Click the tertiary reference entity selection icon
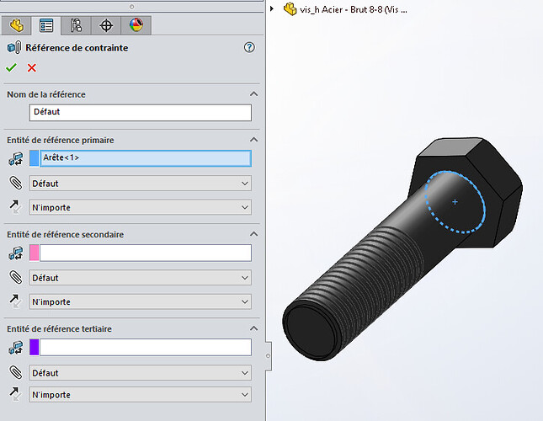Image resolution: width=543 pixels, height=421 pixels. click(x=15, y=347)
